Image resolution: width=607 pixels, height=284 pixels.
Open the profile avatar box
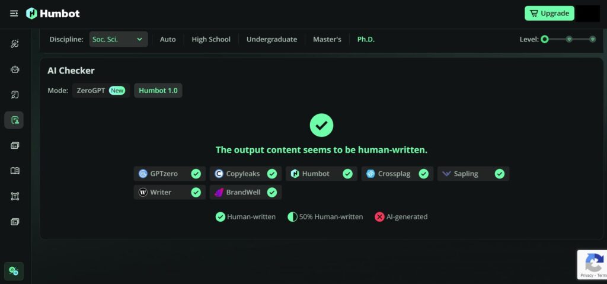pyautogui.click(x=587, y=14)
